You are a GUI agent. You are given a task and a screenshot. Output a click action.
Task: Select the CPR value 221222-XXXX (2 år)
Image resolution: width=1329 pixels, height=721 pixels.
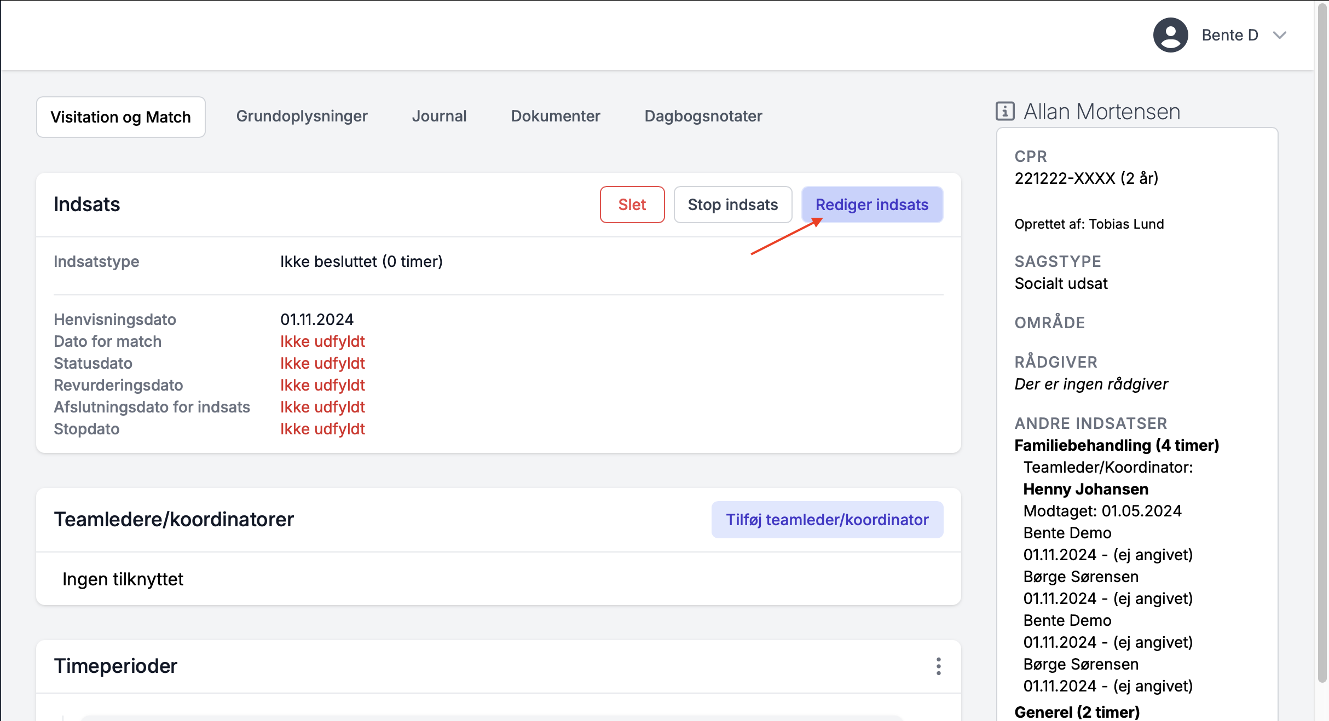point(1086,178)
